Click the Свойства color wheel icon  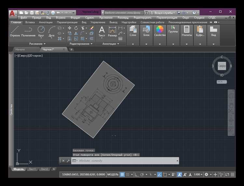[x=160, y=29]
